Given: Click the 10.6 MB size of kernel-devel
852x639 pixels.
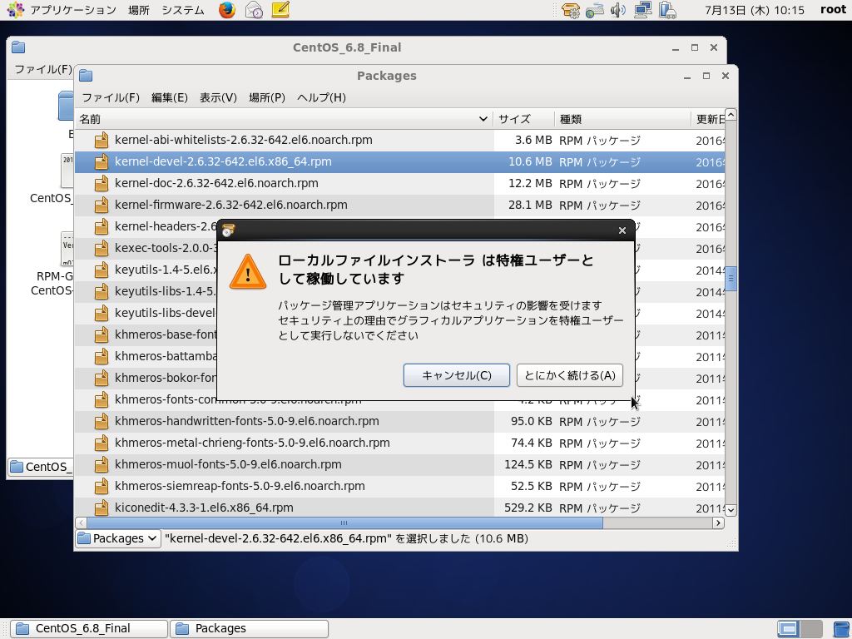Looking at the screenshot, I should [530, 162].
